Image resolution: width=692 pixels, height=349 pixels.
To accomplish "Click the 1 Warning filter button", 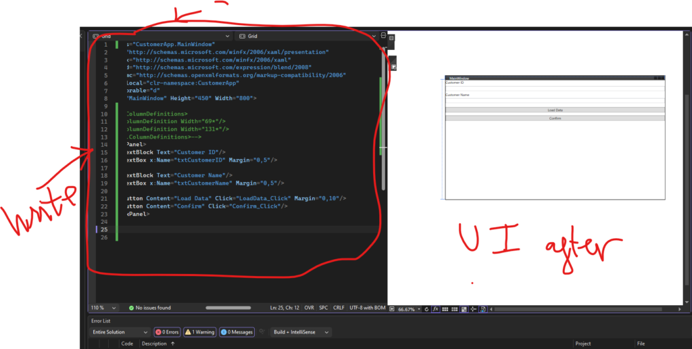I will (x=199, y=332).
